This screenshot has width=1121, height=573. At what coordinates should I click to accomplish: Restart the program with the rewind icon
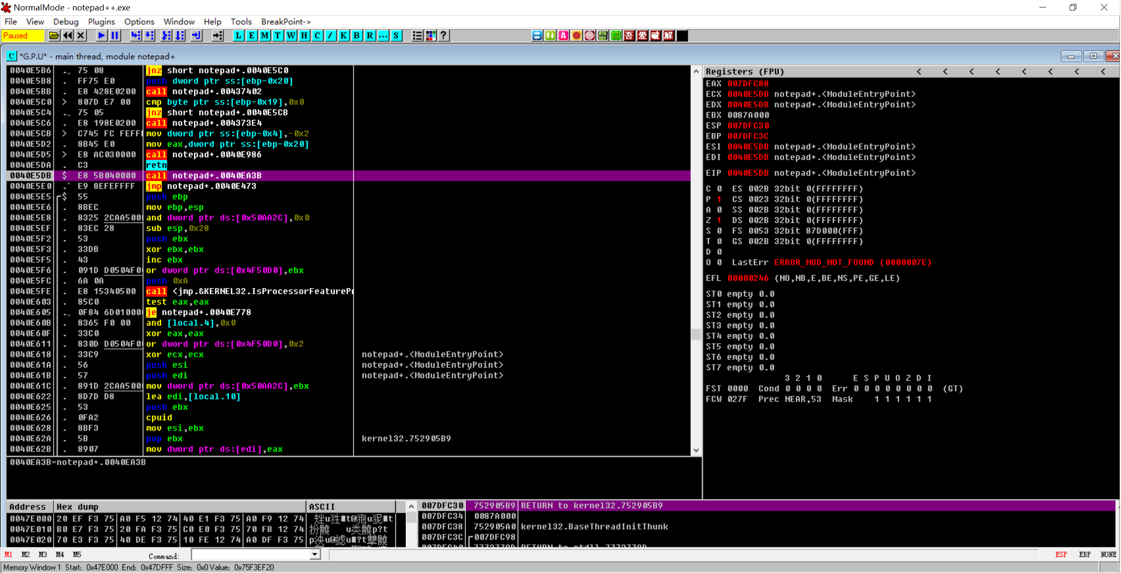(x=68, y=35)
